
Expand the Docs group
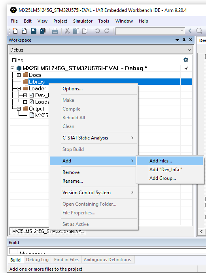coord(19,75)
